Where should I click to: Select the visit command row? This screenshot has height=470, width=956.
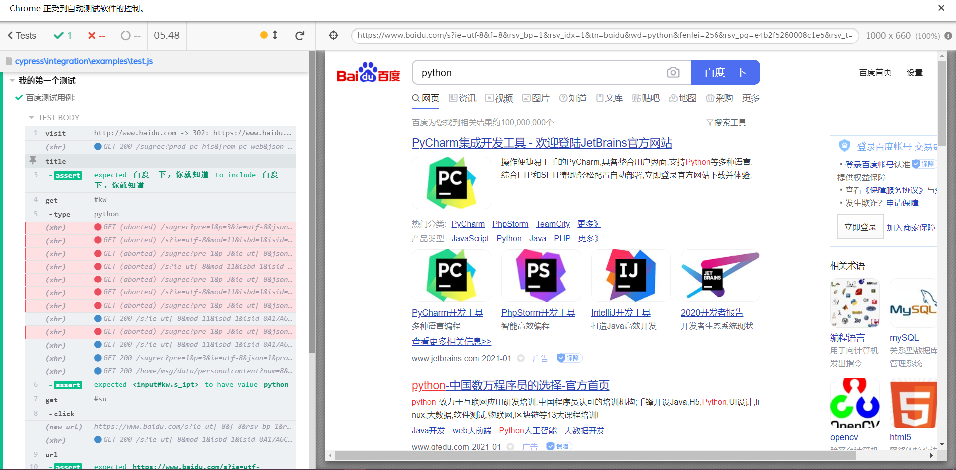(x=161, y=133)
